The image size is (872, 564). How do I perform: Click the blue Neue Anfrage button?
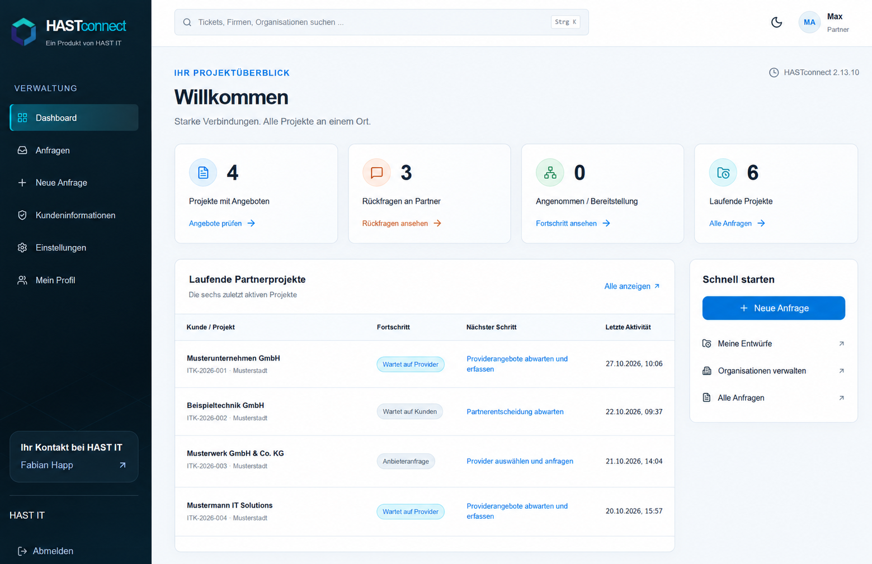(774, 308)
